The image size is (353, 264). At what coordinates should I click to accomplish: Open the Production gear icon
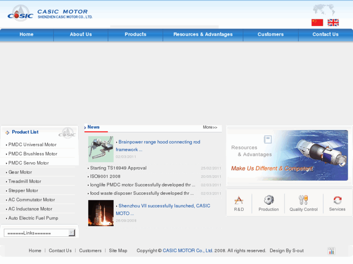pos(269,203)
